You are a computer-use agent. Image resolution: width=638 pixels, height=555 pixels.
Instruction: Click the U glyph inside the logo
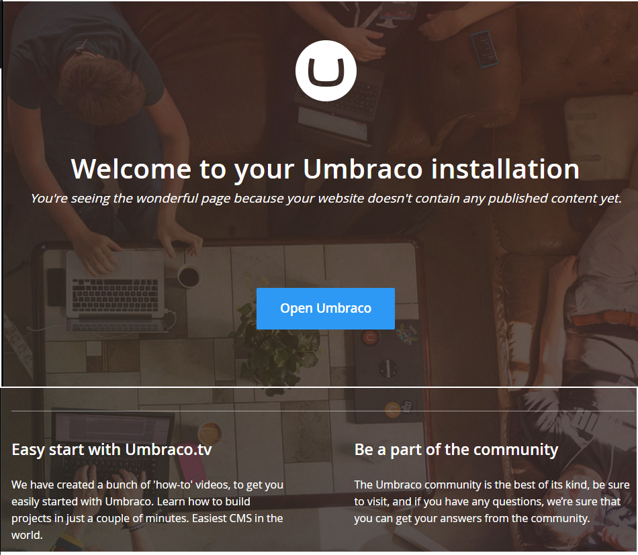pyautogui.click(x=326, y=72)
